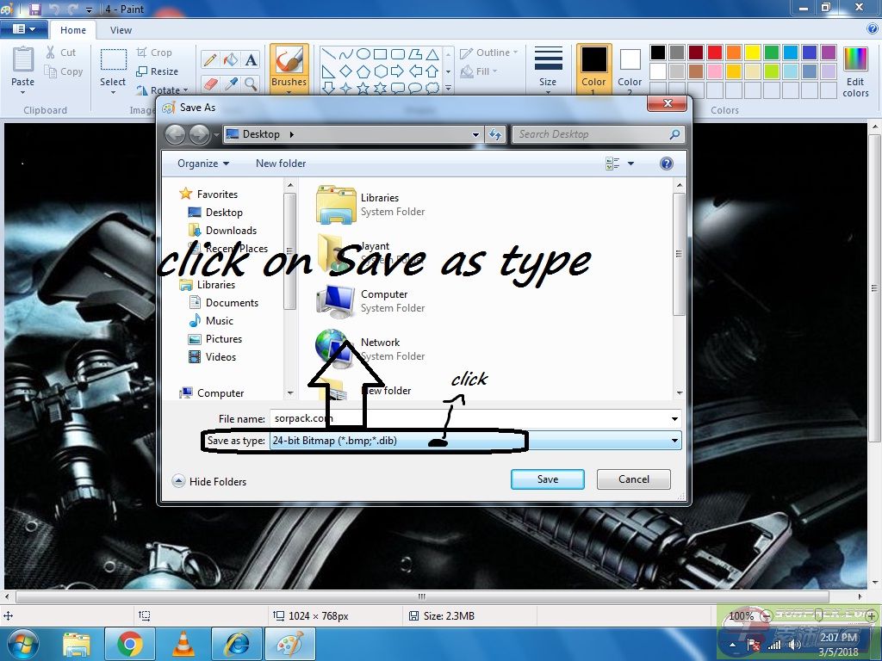Click the refresh button beside address bar
The image size is (882, 661).
click(495, 134)
